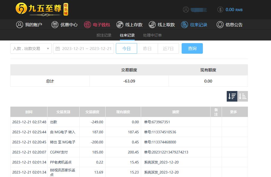The image size is (271, 177).
Task: Click the 交易额度 table column header
Action: coord(92,112)
